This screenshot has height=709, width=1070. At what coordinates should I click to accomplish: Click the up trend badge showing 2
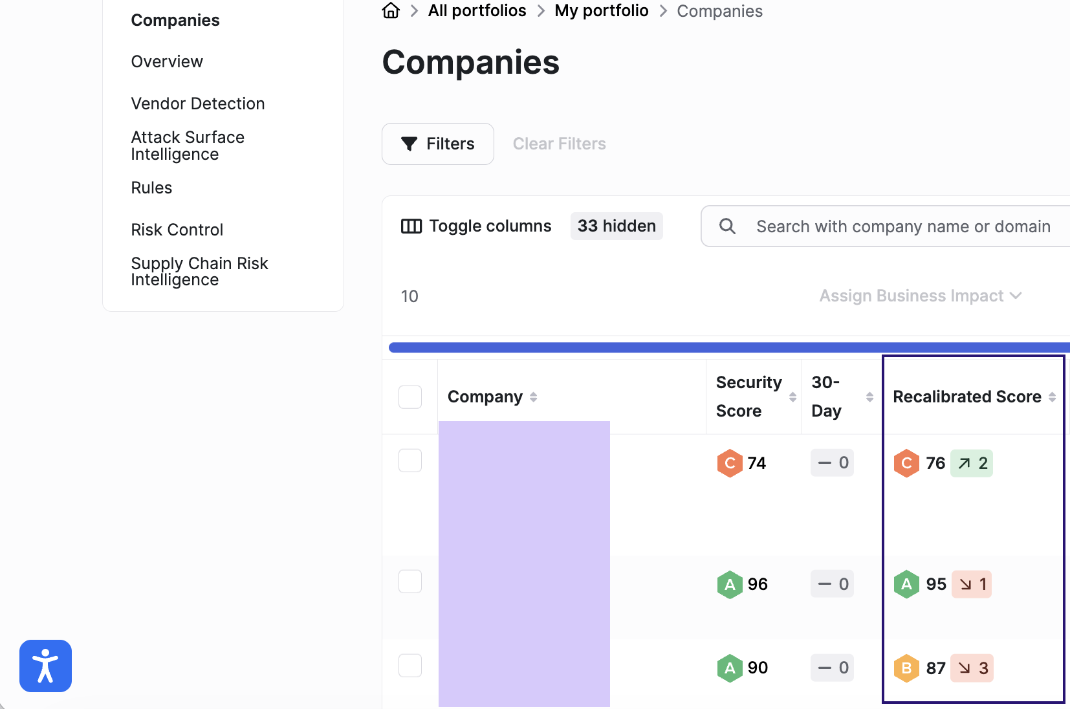pos(972,463)
